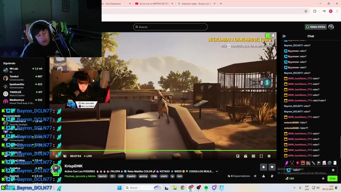Open Chrome profile avatar By
The image size is (341, 192).
(x=331, y=11)
